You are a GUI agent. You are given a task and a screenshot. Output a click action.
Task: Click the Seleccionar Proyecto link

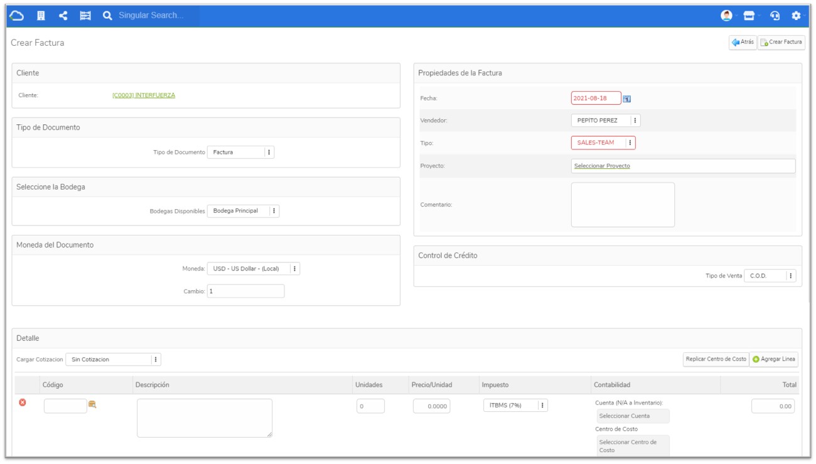(x=602, y=166)
